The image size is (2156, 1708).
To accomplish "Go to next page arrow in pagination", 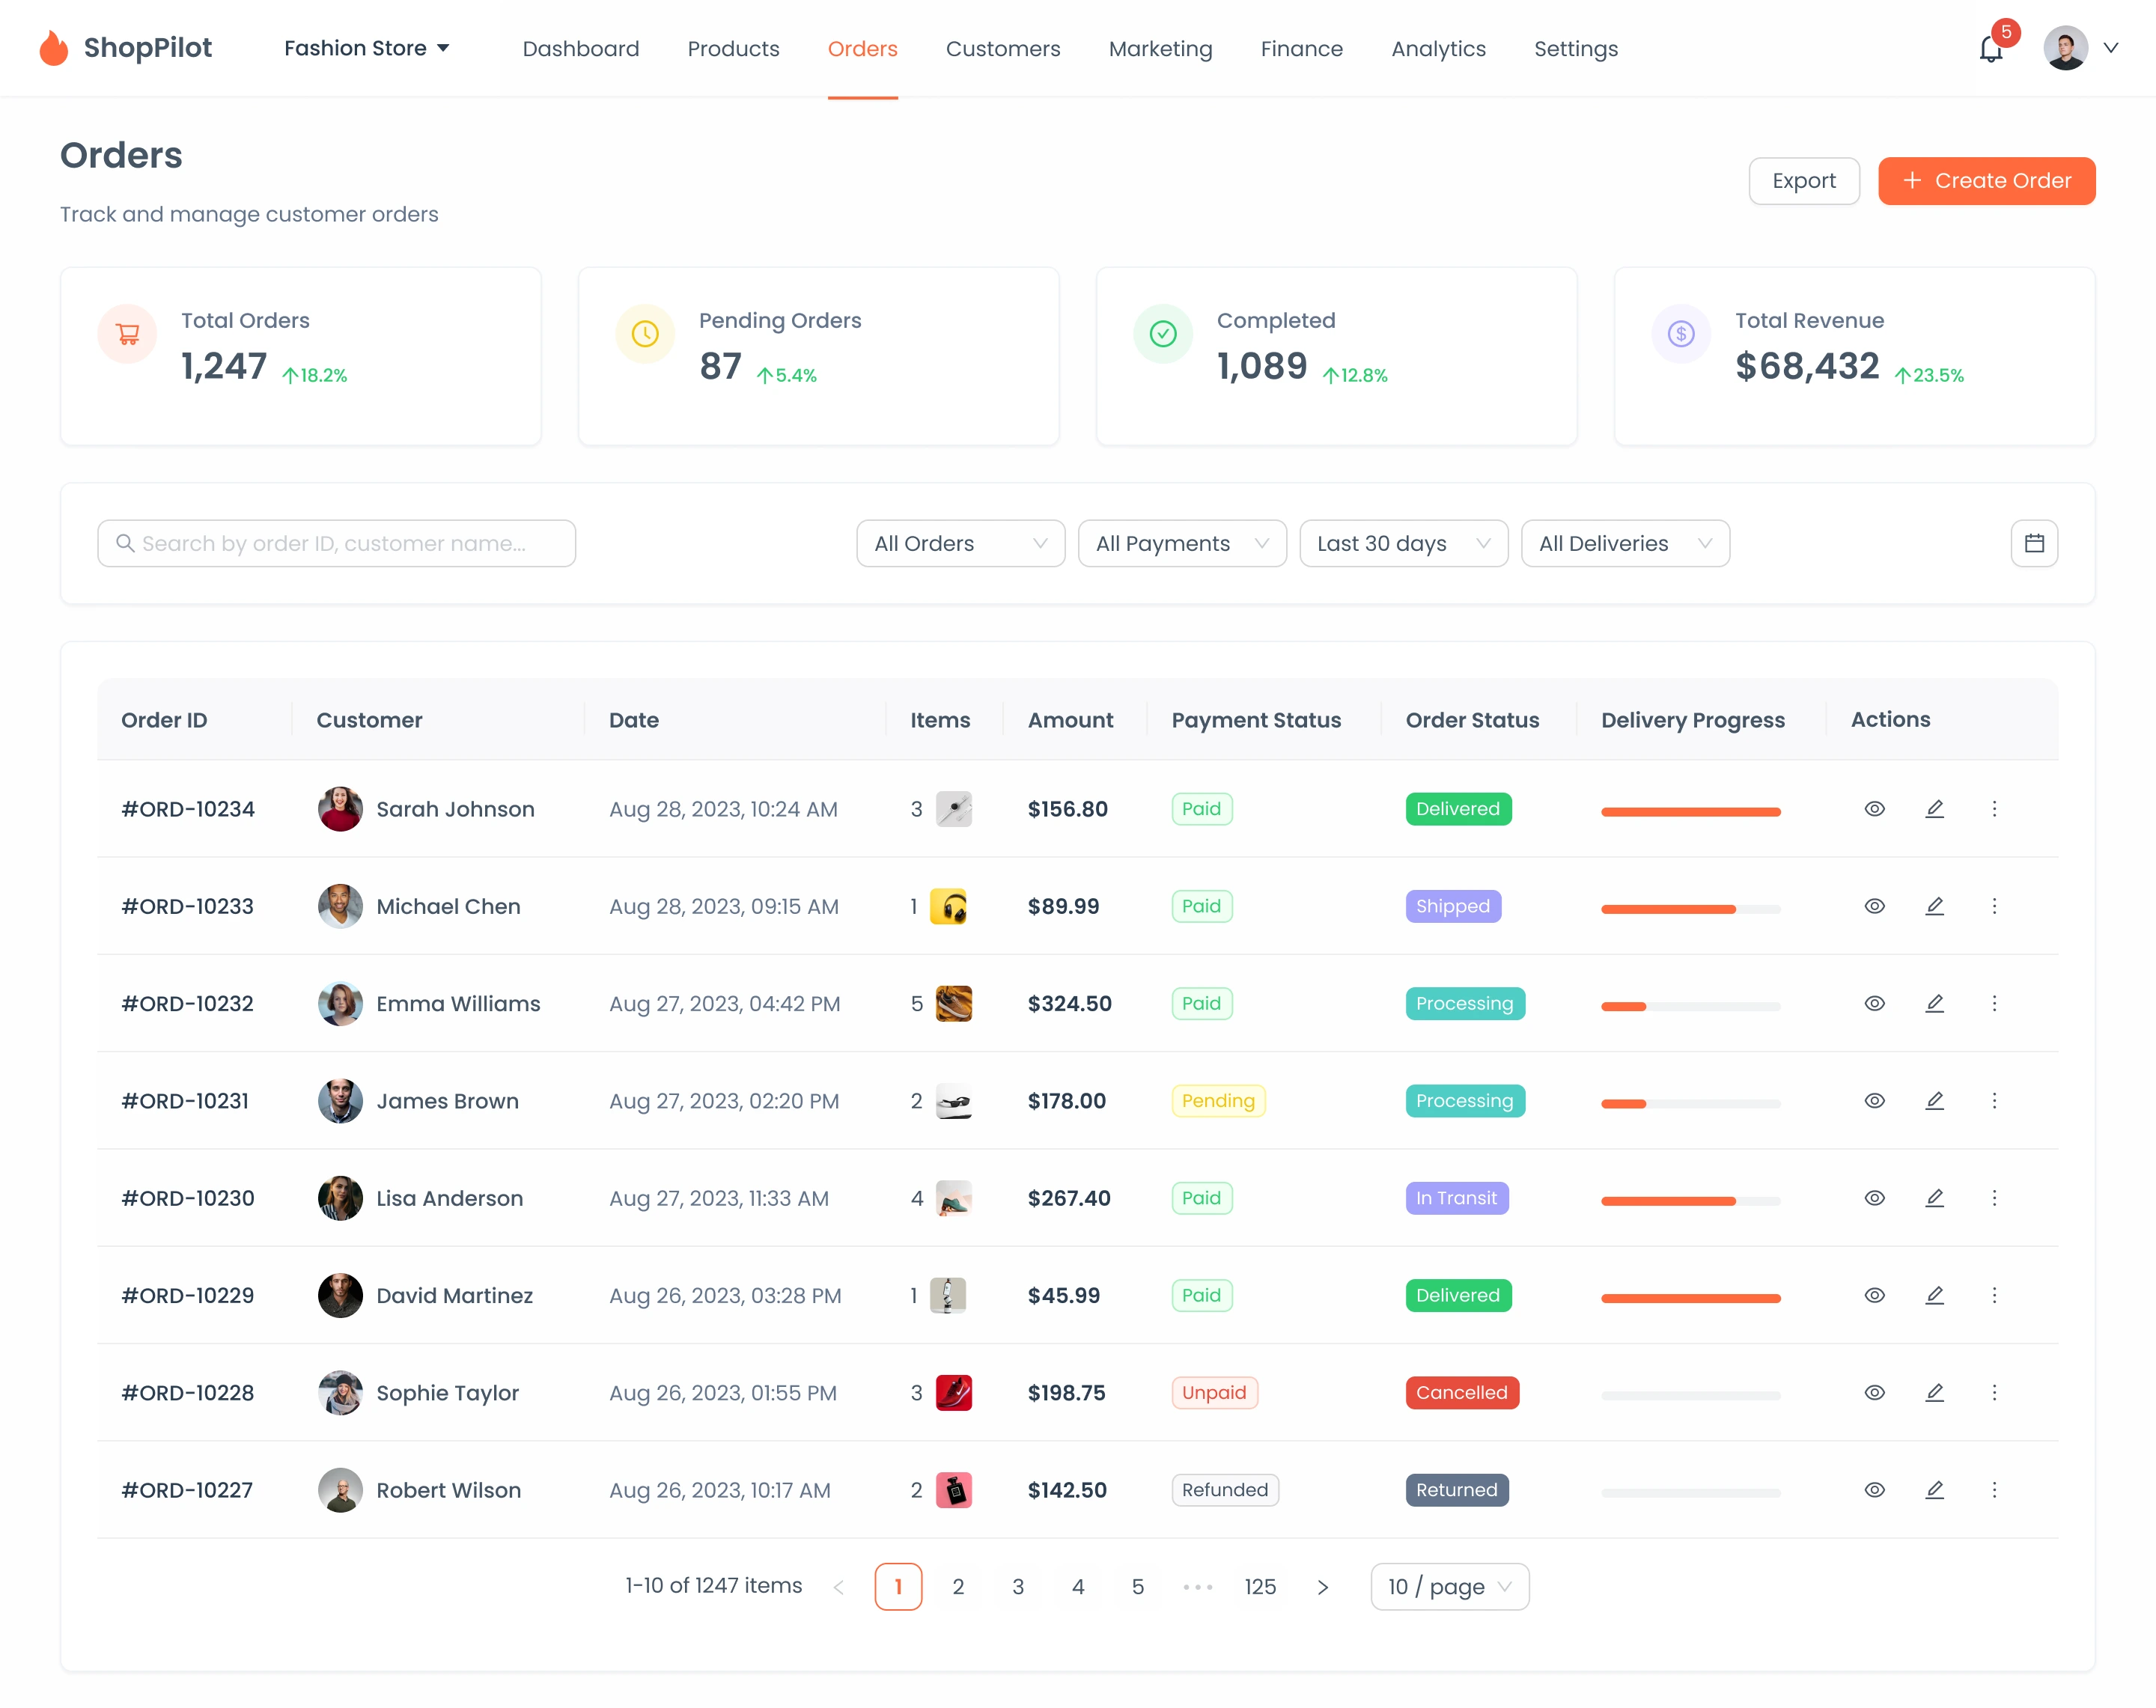I will tap(1322, 1587).
